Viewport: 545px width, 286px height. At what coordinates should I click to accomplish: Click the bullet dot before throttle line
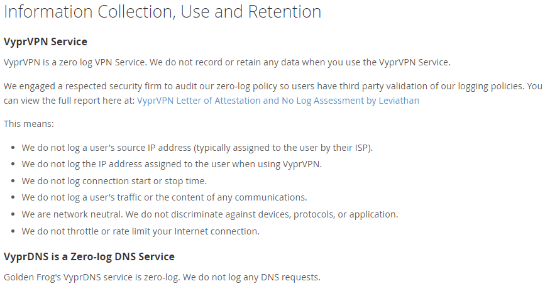[x=13, y=232]
